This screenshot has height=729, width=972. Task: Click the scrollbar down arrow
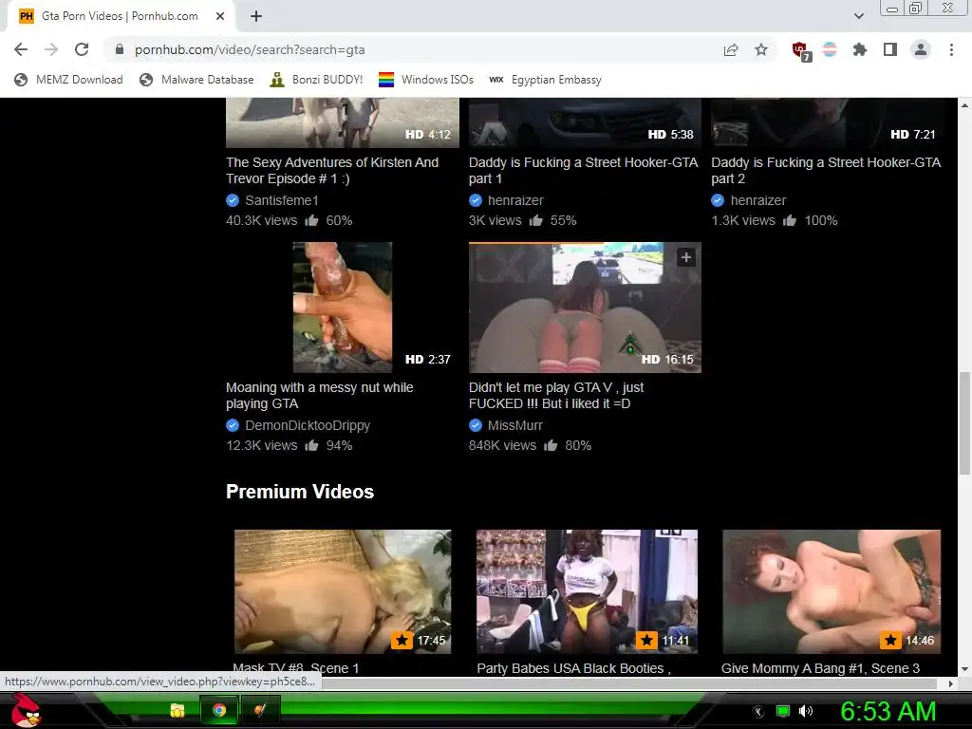pyautogui.click(x=964, y=669)
